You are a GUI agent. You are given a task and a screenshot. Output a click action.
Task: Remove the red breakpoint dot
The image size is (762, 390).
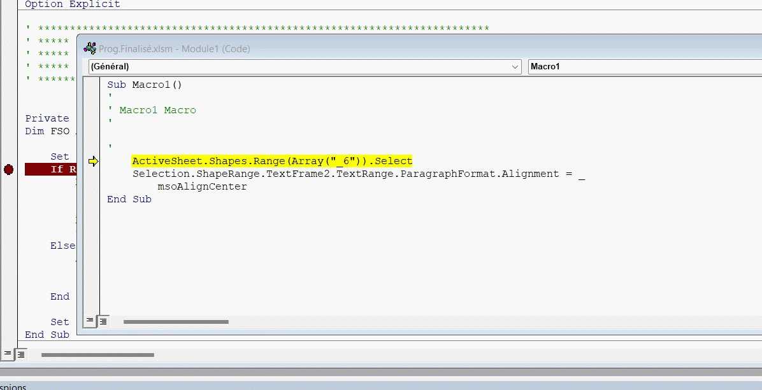tap(8, 169)
